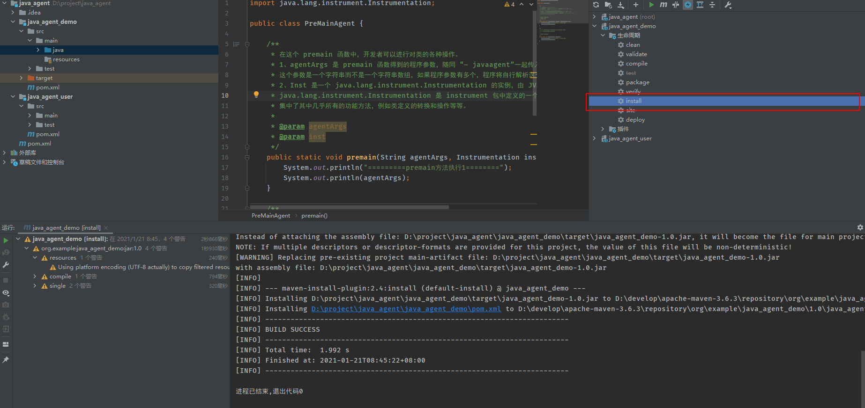Open the eye view options in Run panel
The image size is (865, 408).
tap(6, 292)
